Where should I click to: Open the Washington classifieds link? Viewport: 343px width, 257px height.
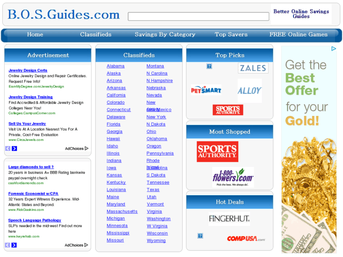(x=159, y=219)
